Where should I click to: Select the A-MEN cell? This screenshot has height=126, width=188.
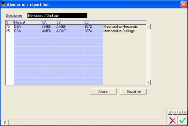[x=70, y=27]
